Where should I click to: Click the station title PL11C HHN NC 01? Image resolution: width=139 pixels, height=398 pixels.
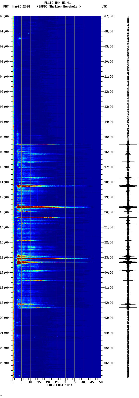click(57, 3)
